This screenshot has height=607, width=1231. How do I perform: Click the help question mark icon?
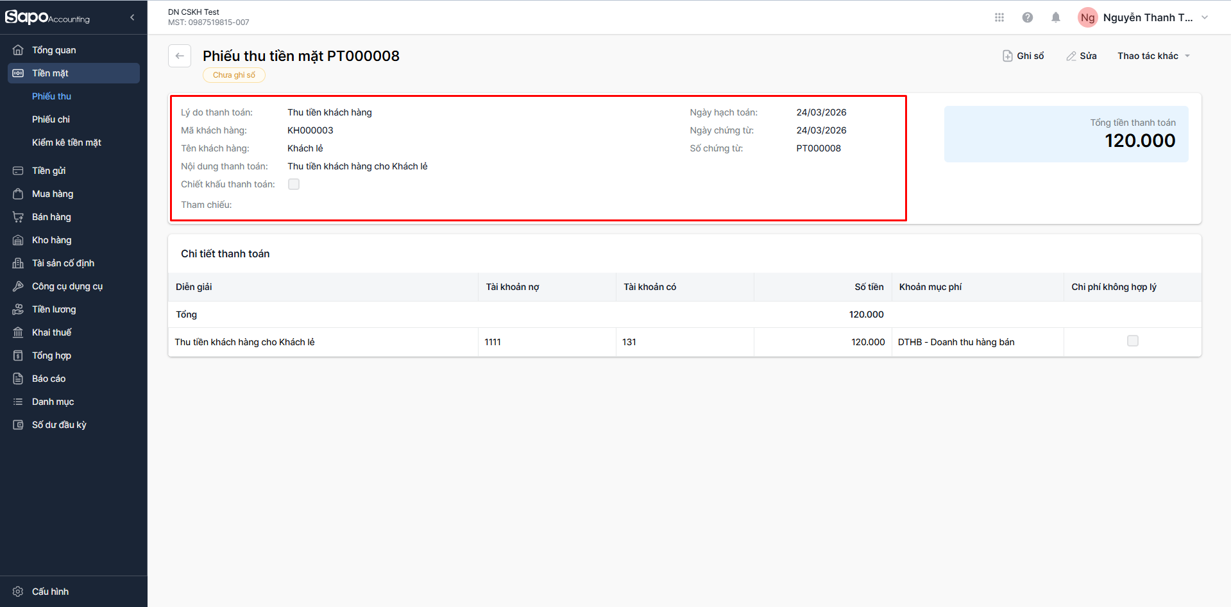(x=1028, y=17)
